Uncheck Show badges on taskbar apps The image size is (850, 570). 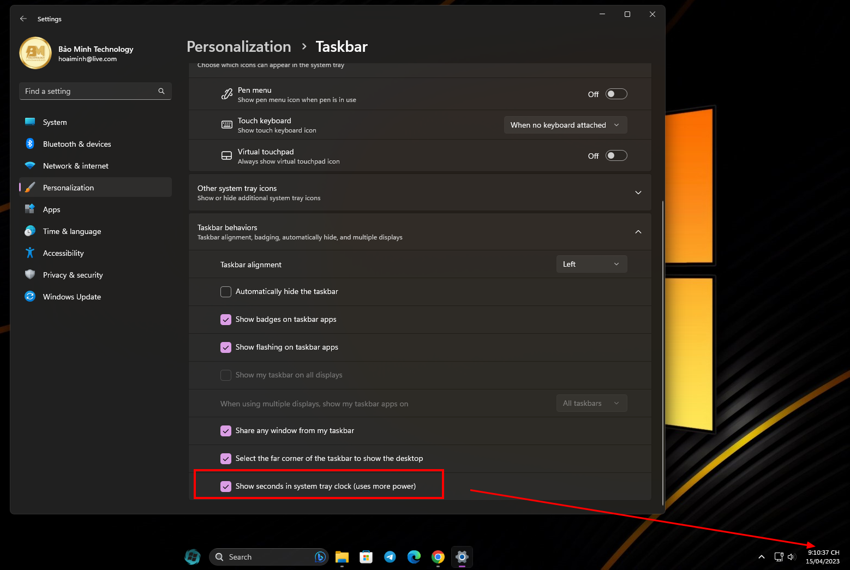click(x=226, y=320)
